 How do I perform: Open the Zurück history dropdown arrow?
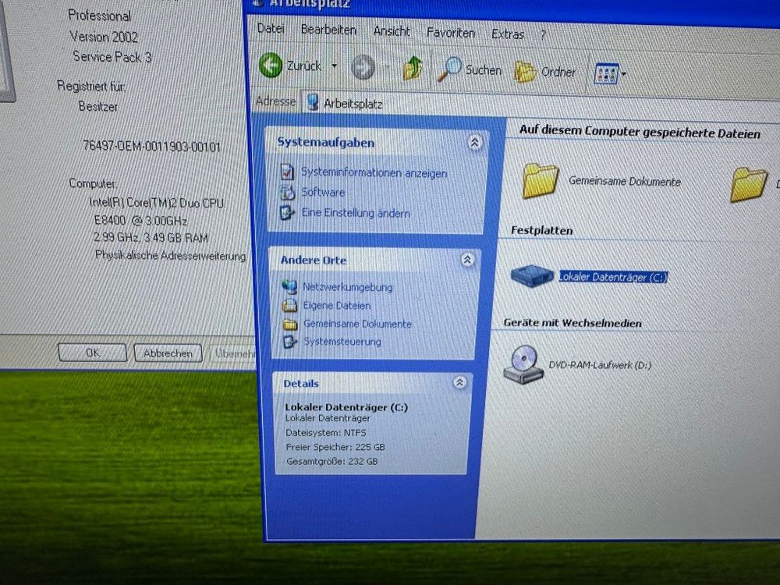tap(335, 66)
